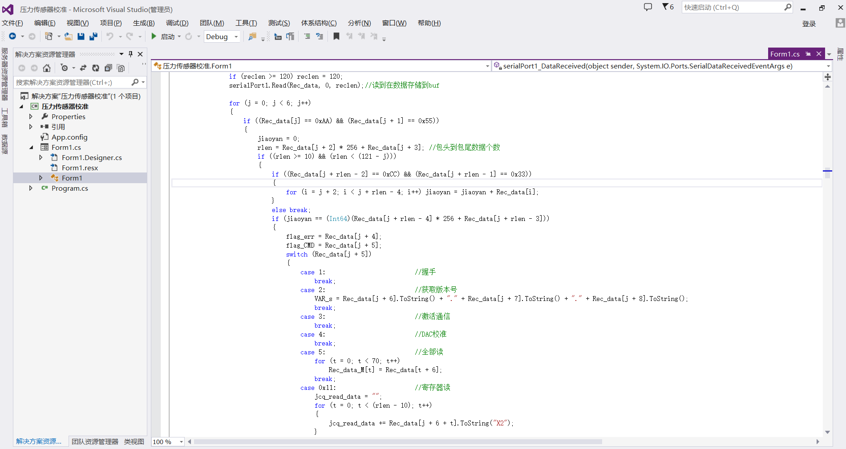Collapse the Form1.cs tree node
846x449 pixels.
point(31,148)
